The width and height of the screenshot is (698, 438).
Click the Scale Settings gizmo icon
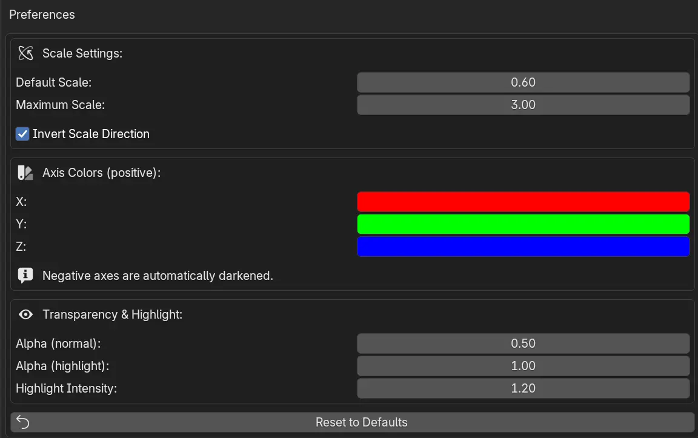25,53
